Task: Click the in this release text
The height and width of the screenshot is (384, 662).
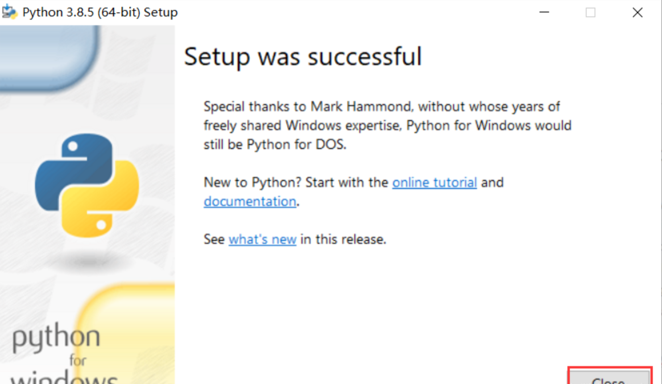Action: 343,239
